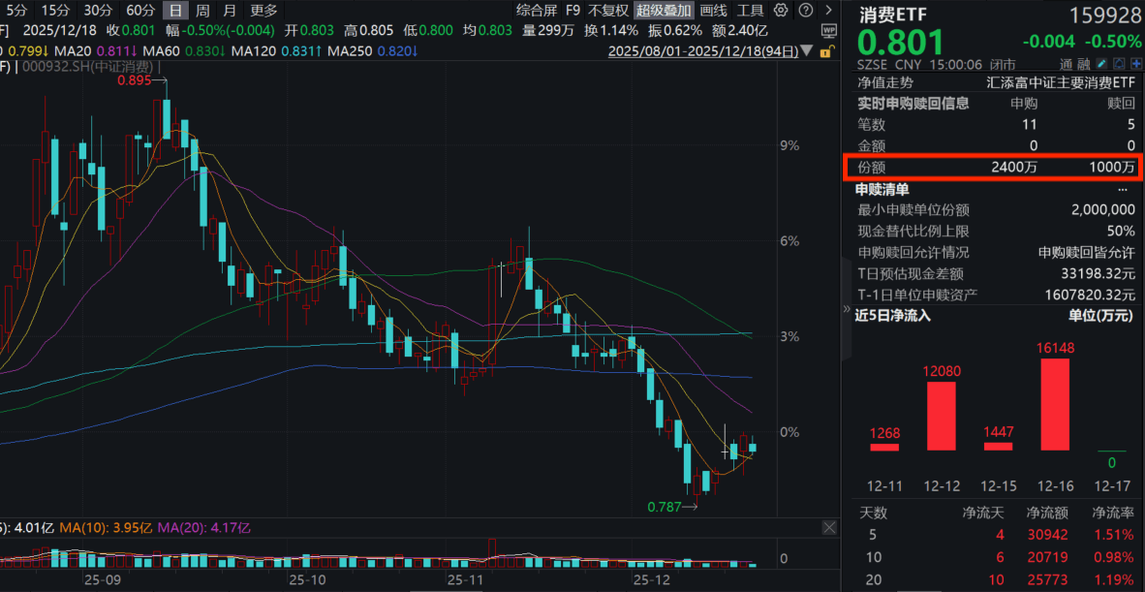
Task: Enable 不复权 price adjustment mode
Action: pyautogui.click(x=609, y=10)
